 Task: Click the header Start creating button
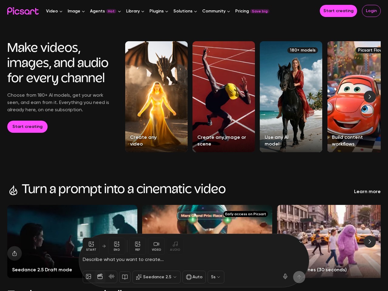pyautogui.click(x=338, y=11)
